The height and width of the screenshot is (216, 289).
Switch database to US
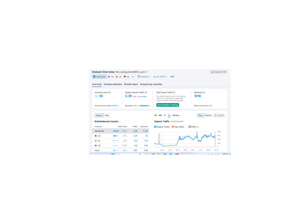111,77
